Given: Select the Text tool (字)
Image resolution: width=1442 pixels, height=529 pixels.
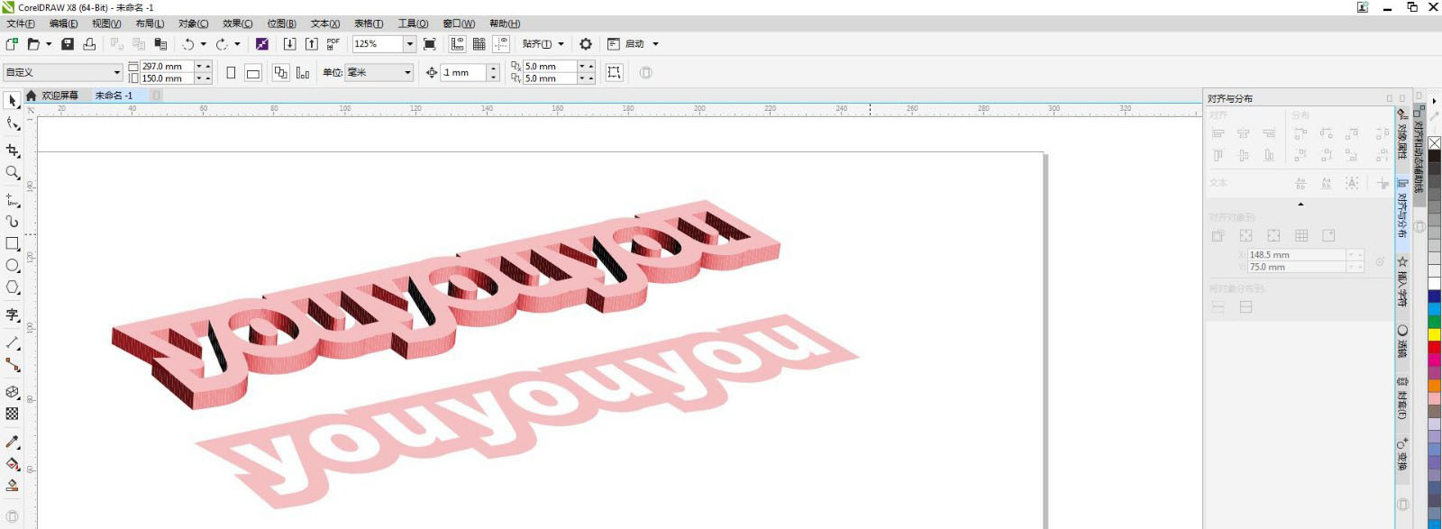Looking at the screenshot, I should coord(13,315).
